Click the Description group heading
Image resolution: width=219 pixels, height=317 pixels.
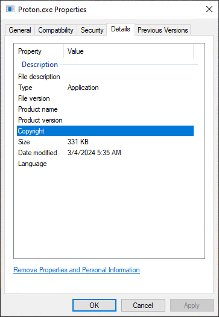[40, 65]
